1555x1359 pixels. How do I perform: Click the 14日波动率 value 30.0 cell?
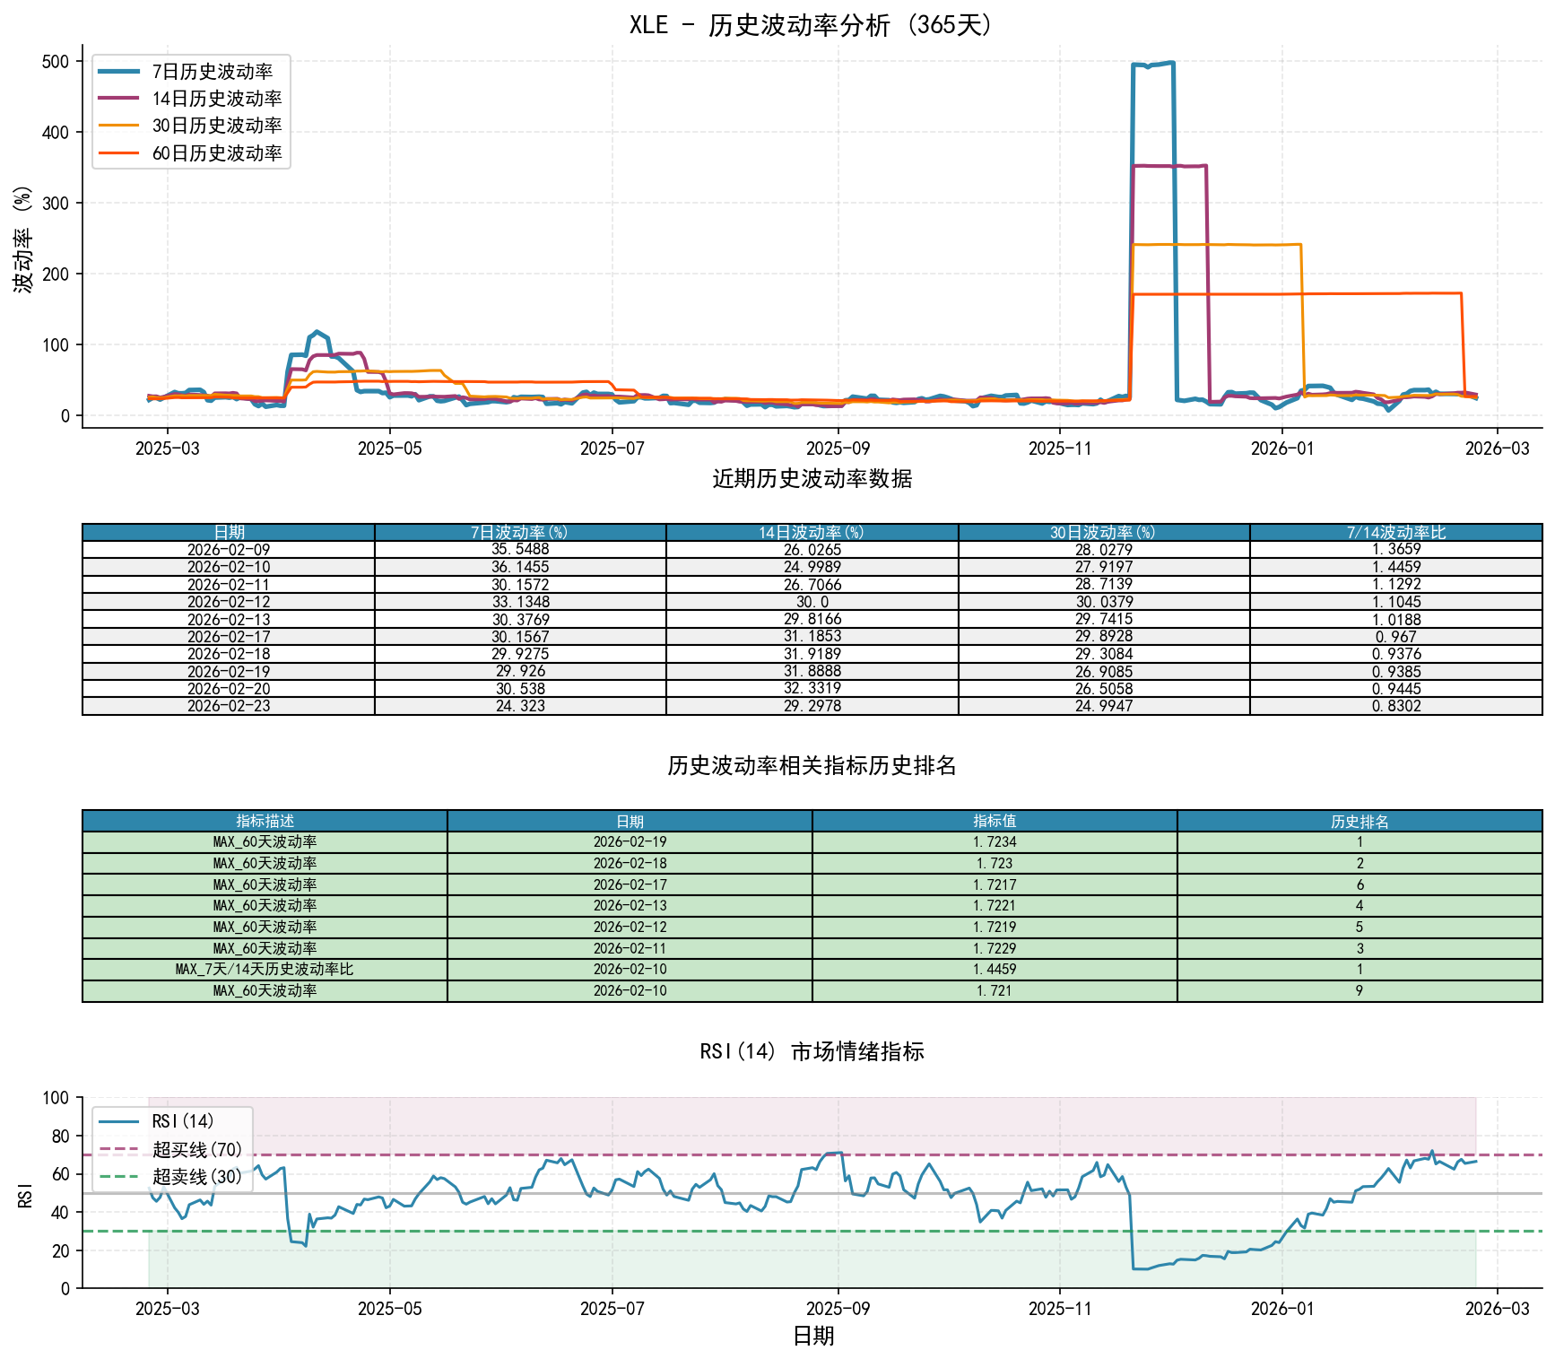coord(812,602)
